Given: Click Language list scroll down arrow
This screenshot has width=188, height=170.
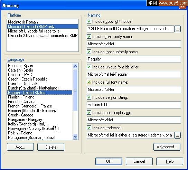Looking at the screenshot, I should pos(75,137).
